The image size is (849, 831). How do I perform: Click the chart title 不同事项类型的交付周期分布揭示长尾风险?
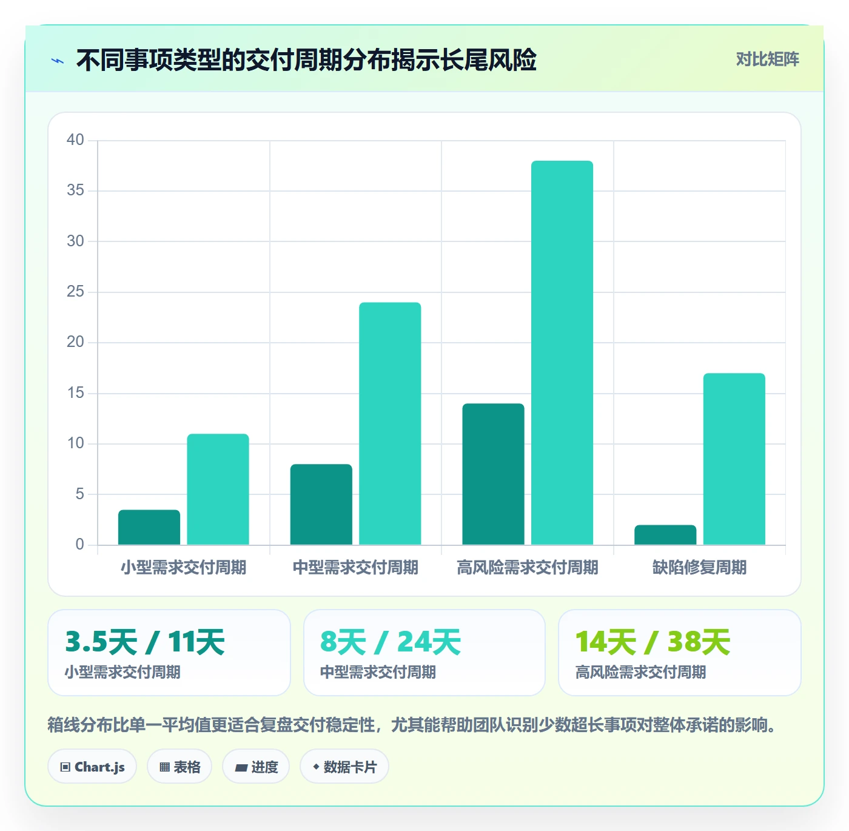tap(306, 60)
